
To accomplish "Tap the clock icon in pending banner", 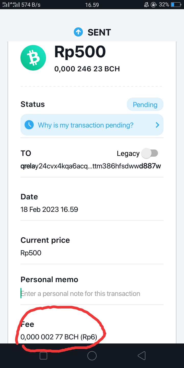I will (29, 125).
